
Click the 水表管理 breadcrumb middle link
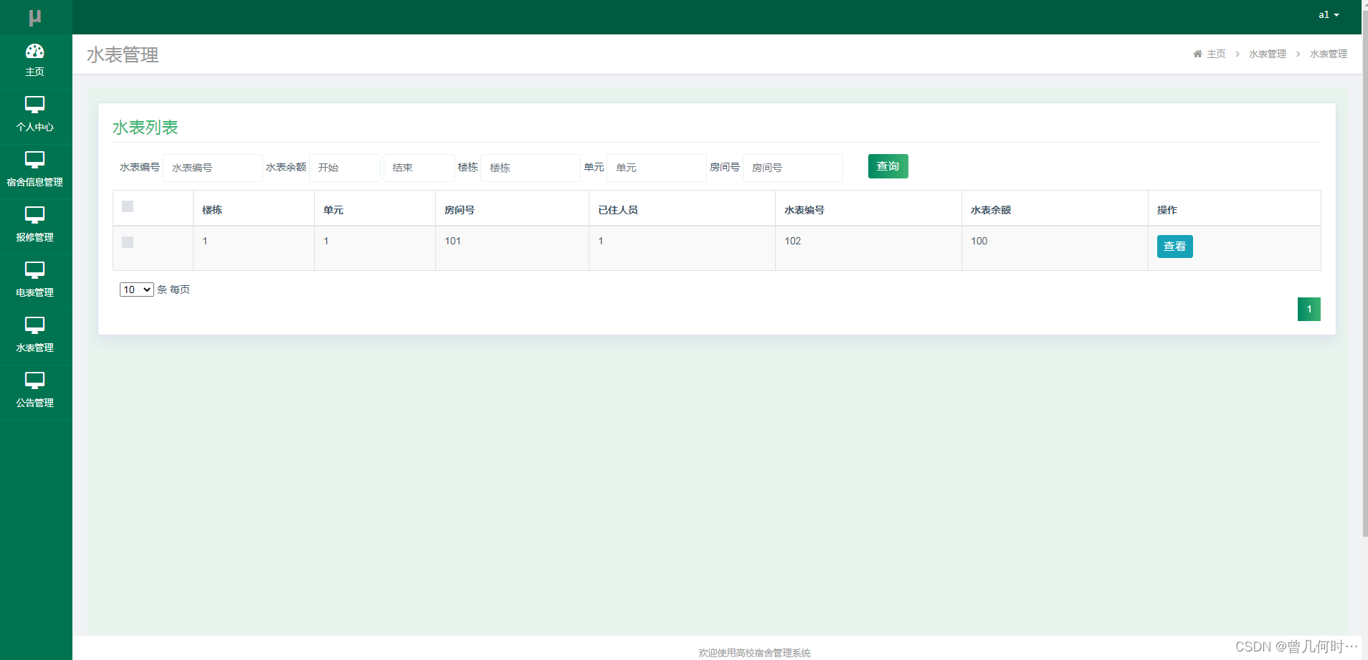tap(1267, 54)
